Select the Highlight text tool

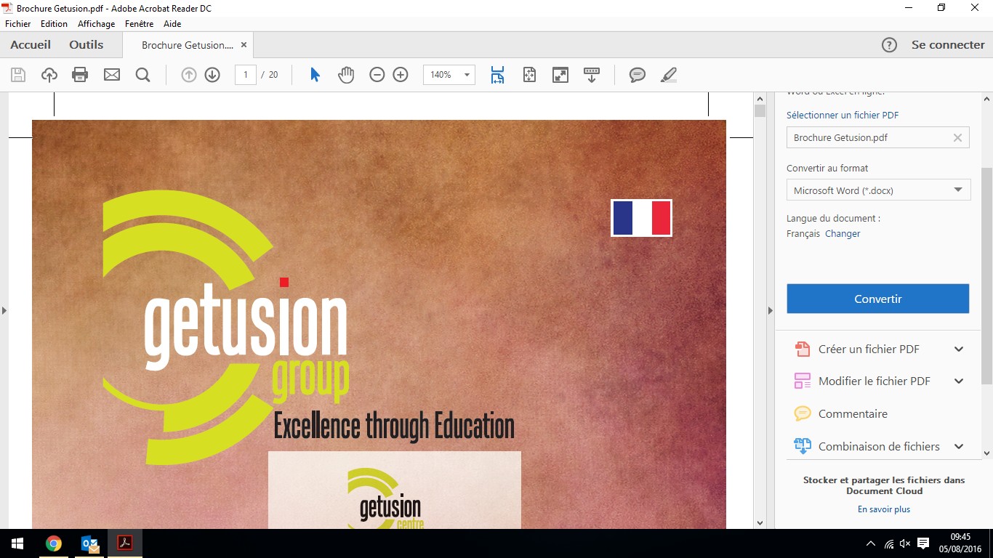click(669, 75)
